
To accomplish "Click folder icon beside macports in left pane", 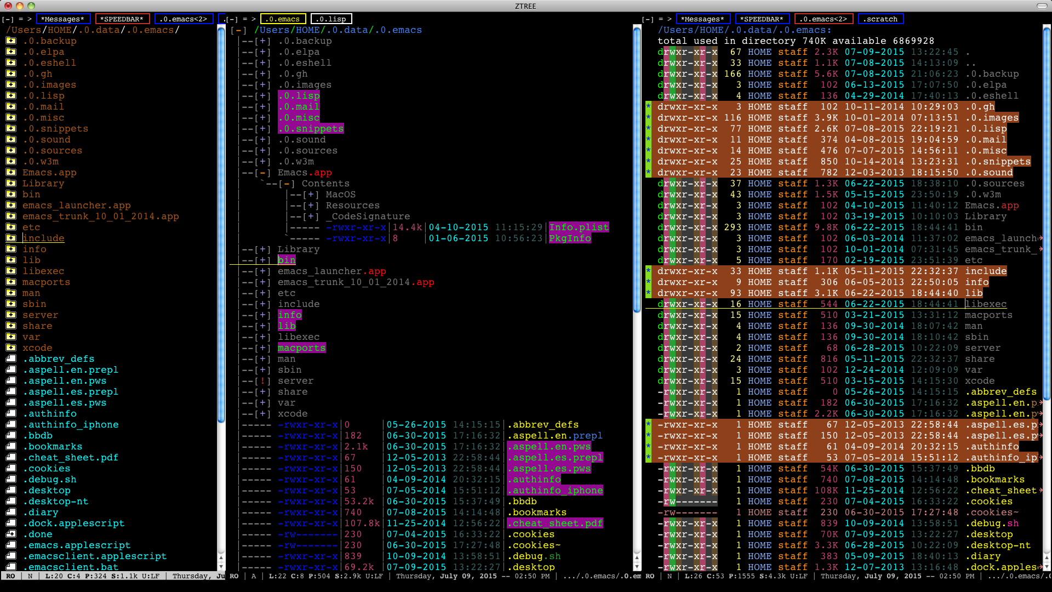I will [11, 282].
